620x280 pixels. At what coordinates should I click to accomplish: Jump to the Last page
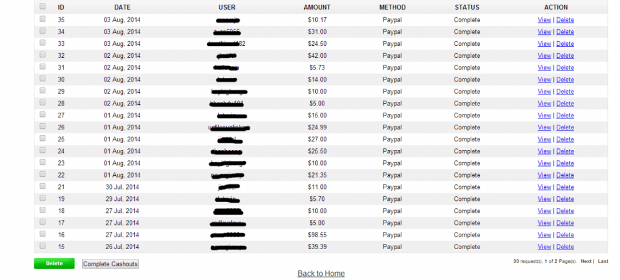click(603, 261)
